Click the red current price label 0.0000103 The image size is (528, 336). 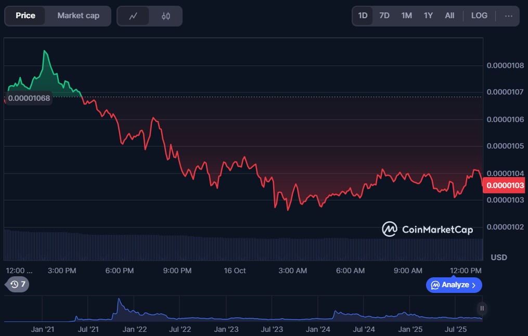(x=504, y=185)
